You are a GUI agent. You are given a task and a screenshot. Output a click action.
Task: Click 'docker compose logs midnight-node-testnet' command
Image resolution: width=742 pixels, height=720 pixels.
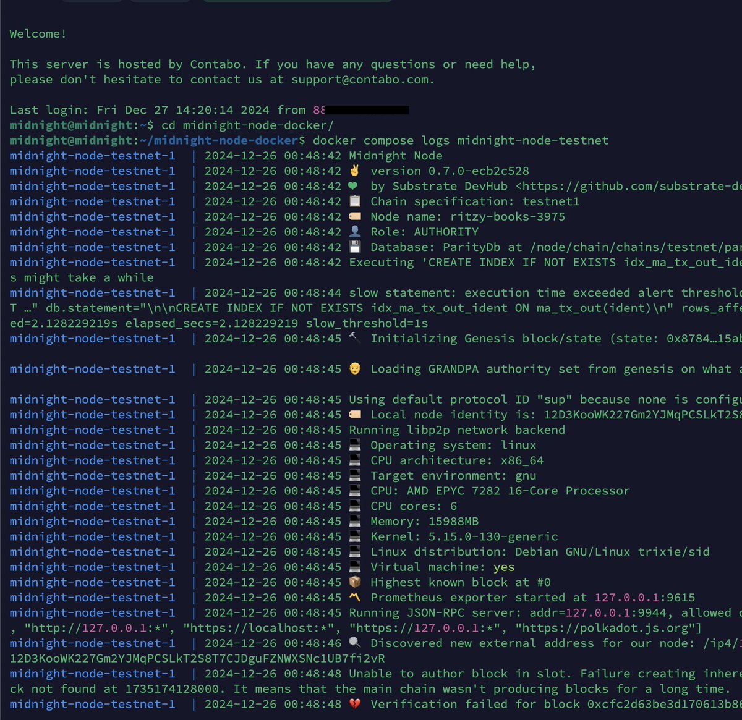tap(461, 141)
